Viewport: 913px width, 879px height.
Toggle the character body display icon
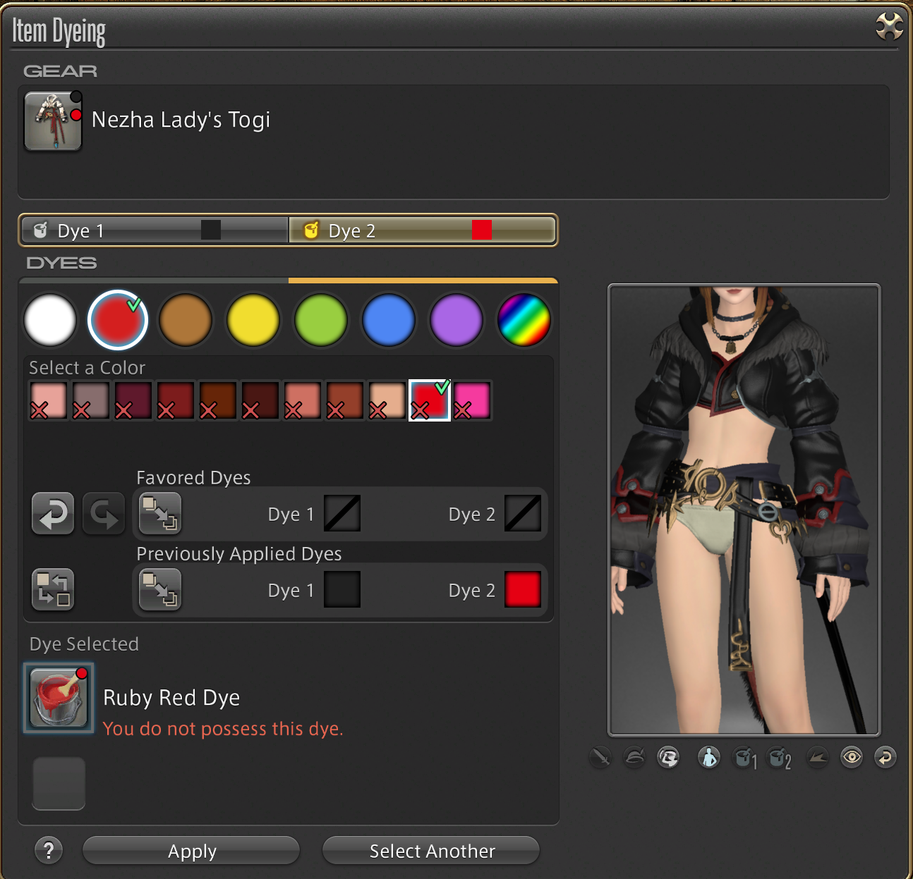tap(709, 758)
